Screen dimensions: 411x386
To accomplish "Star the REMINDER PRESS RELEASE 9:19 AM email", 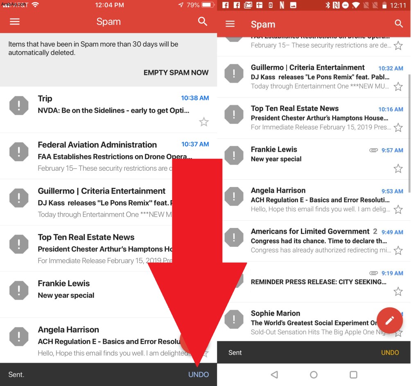I will [398, 291].
